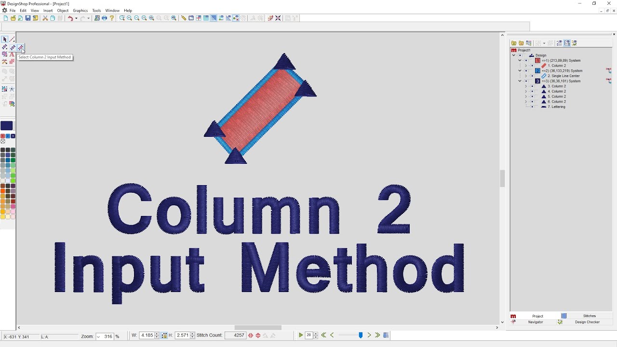Screen dimensions: 617x347
Task: Click the Width value field
Action: pos(147,335)
